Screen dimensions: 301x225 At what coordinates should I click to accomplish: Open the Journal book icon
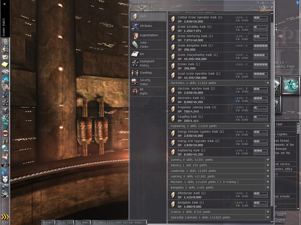(5, 156)
